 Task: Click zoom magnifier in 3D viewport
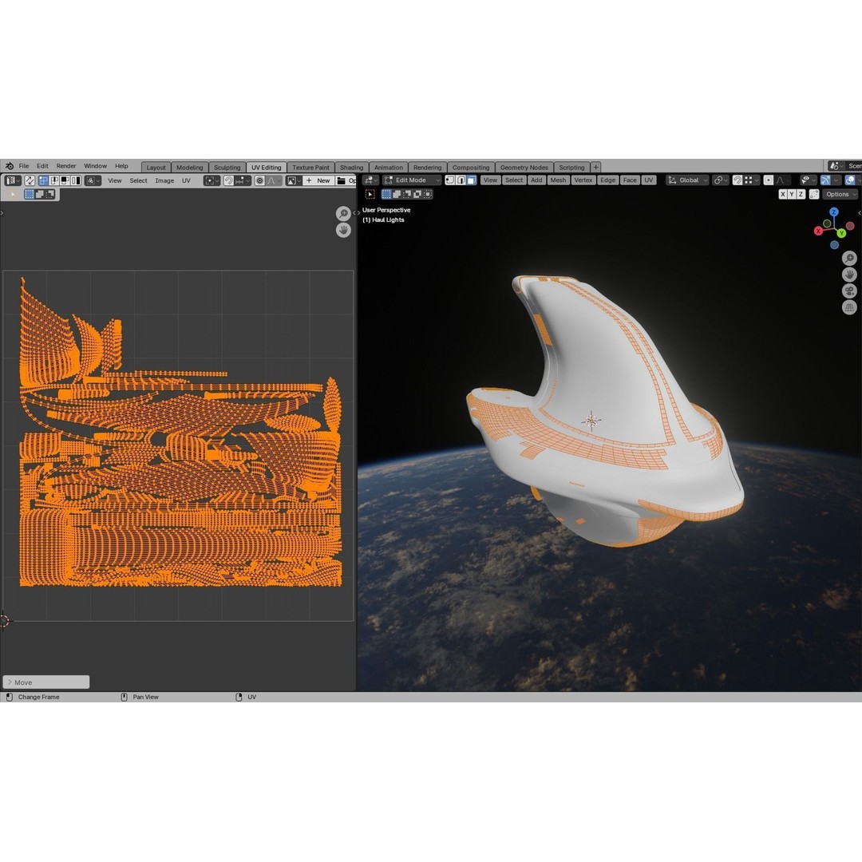click(849, 258)
